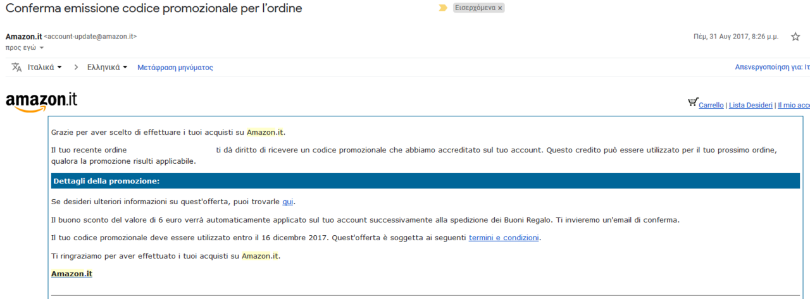
Task: Open the Il mio account link
Action: pyautogui.click(x=794, y=106)
